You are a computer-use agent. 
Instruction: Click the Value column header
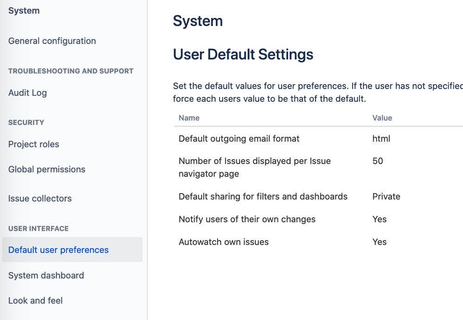tap(382, 118)
